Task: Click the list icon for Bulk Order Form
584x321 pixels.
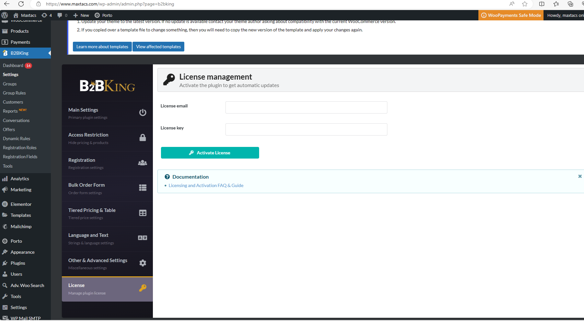Action: (x=143, y=188)
